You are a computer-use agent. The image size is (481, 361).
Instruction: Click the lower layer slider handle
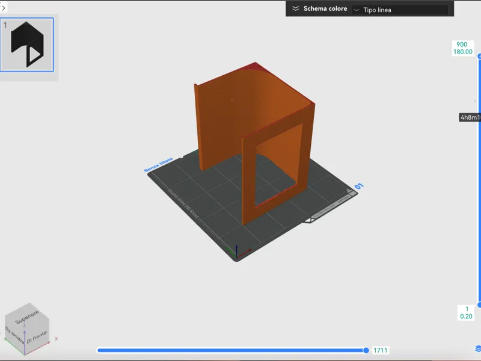tap(479, 305)
